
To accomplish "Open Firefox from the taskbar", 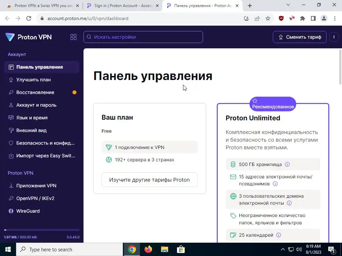I will tap(148, 249).
